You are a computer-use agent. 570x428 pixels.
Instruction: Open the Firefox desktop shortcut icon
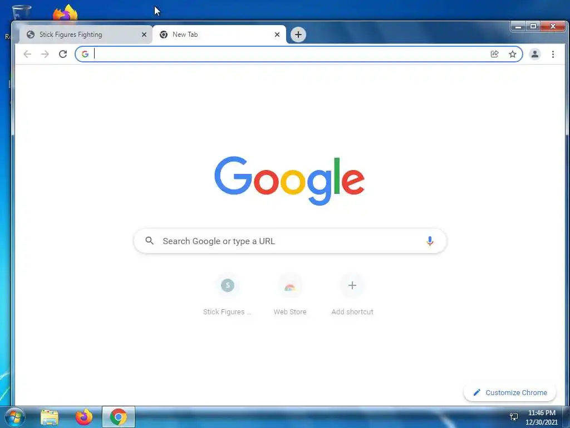(66, 13)
